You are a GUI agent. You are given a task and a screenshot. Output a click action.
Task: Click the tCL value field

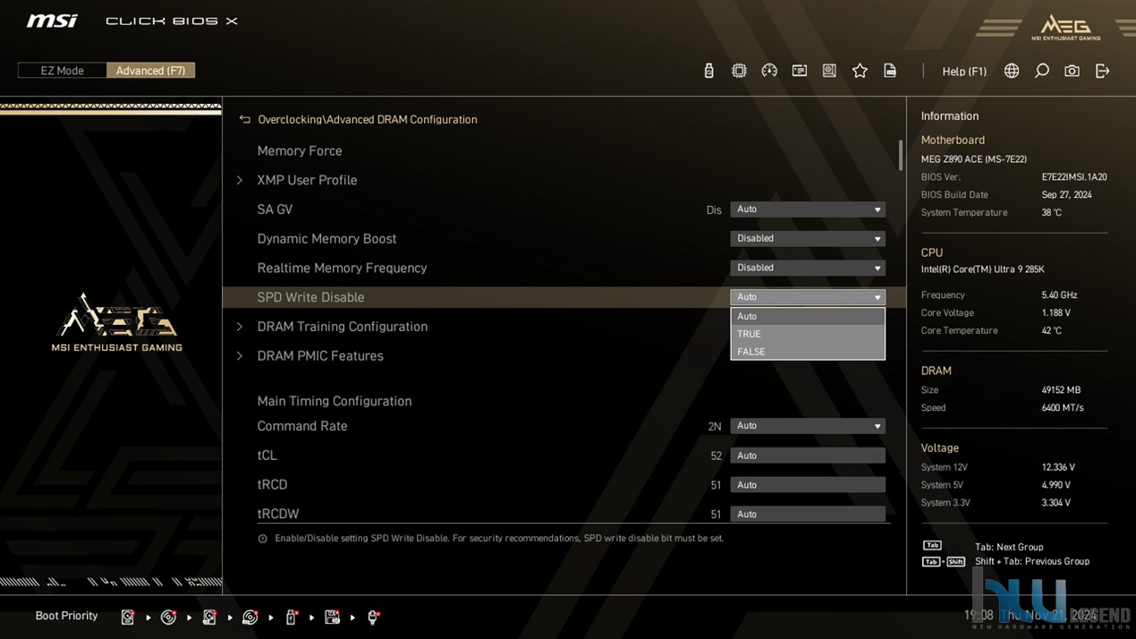pyautogui.click(x=808, y=456)
